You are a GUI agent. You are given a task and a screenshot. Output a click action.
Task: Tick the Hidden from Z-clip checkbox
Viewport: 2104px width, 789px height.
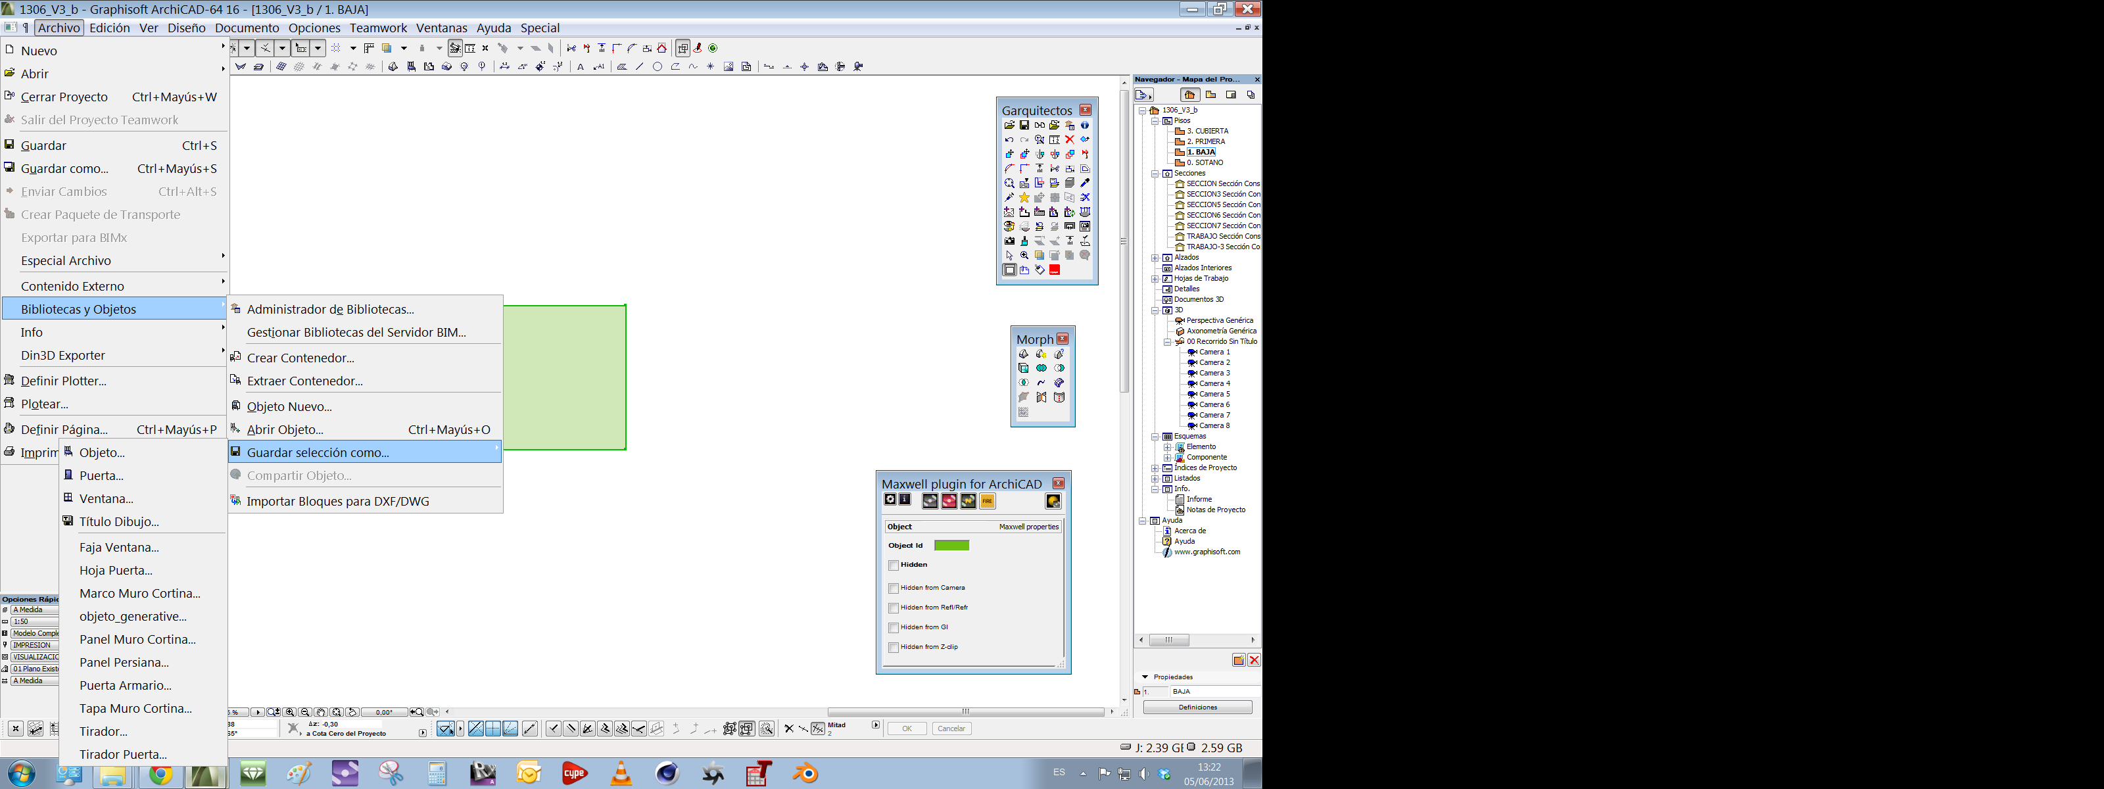click(x=894, y=647)
